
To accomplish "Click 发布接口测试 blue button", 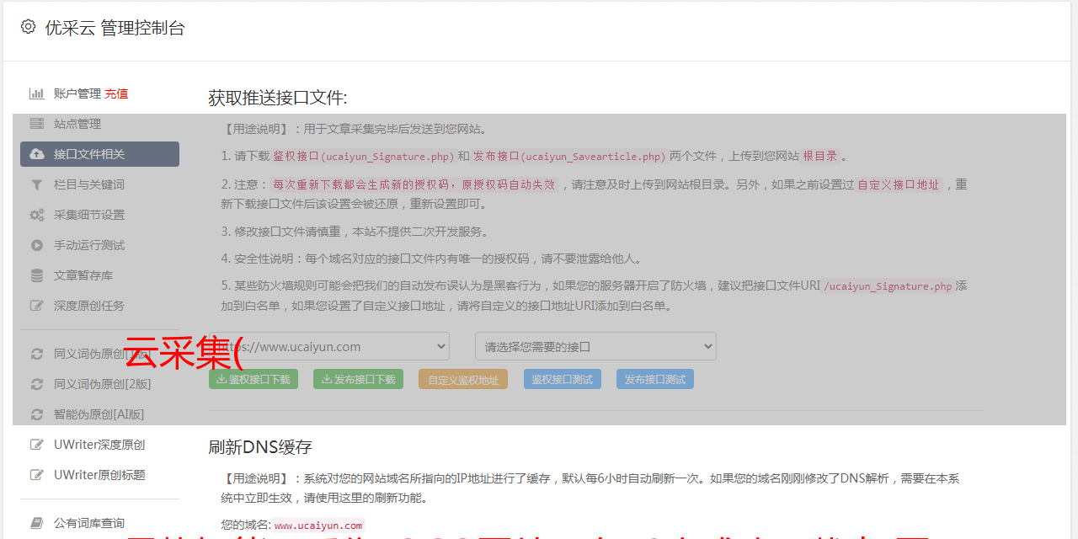I will click(655, 379).
